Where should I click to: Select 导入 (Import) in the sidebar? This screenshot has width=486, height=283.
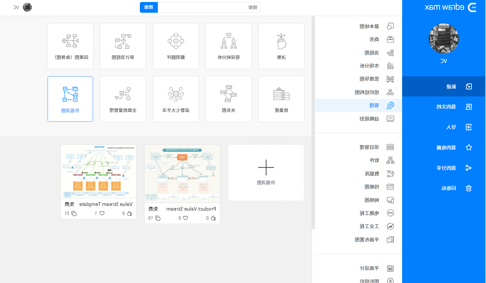[x=444, y=127]
